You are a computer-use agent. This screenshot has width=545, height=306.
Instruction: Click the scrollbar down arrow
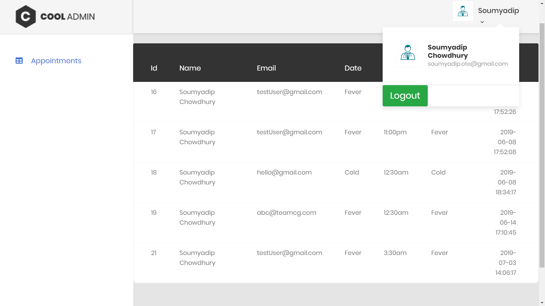(x=542, y=303)
